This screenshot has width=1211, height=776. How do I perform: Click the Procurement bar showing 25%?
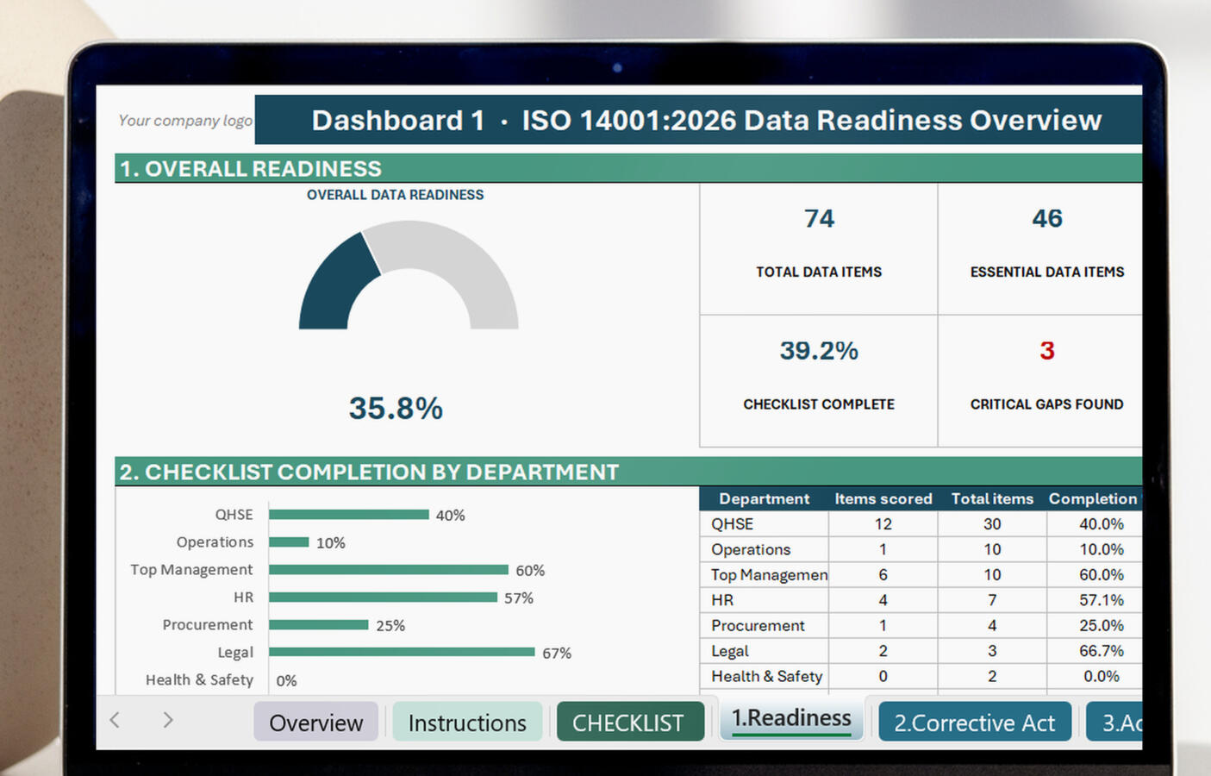click(319, 624)
